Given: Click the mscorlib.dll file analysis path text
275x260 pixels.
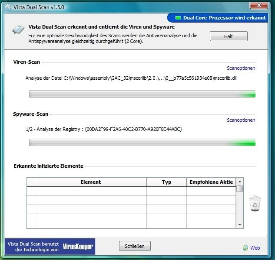Looking at the screenshot, I should [x=131, y=78].
